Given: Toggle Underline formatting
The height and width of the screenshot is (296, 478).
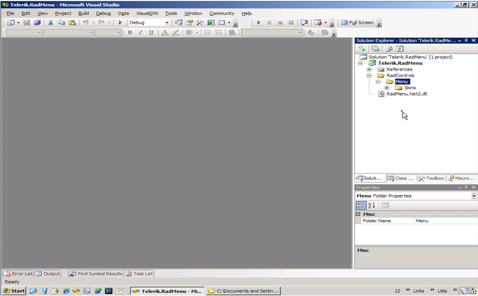Looking at the screenshot, I should (x=151, y=32).
